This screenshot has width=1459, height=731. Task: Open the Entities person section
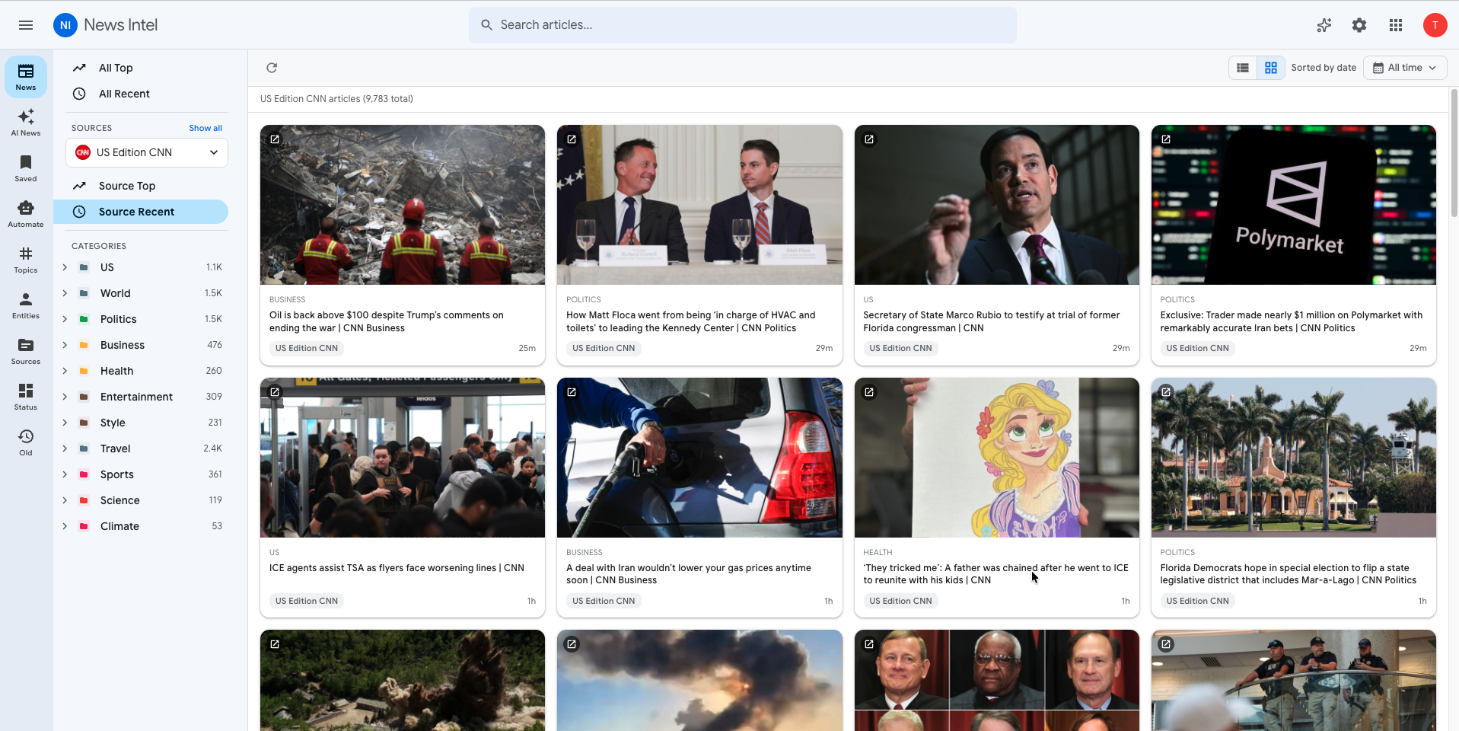pyautogui.click(x=26, y=305)
